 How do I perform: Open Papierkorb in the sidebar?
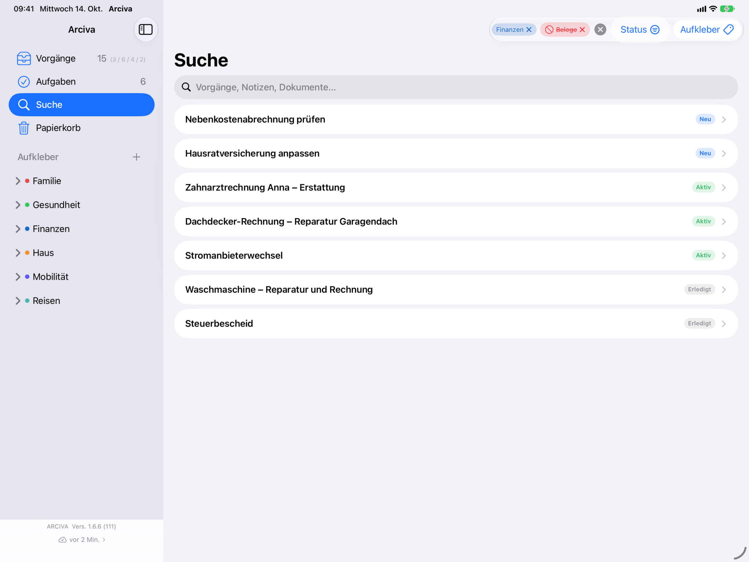point(82,128)
